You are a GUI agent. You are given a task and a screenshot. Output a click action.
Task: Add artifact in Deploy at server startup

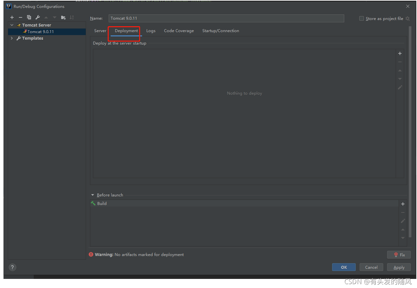[400, 53]
